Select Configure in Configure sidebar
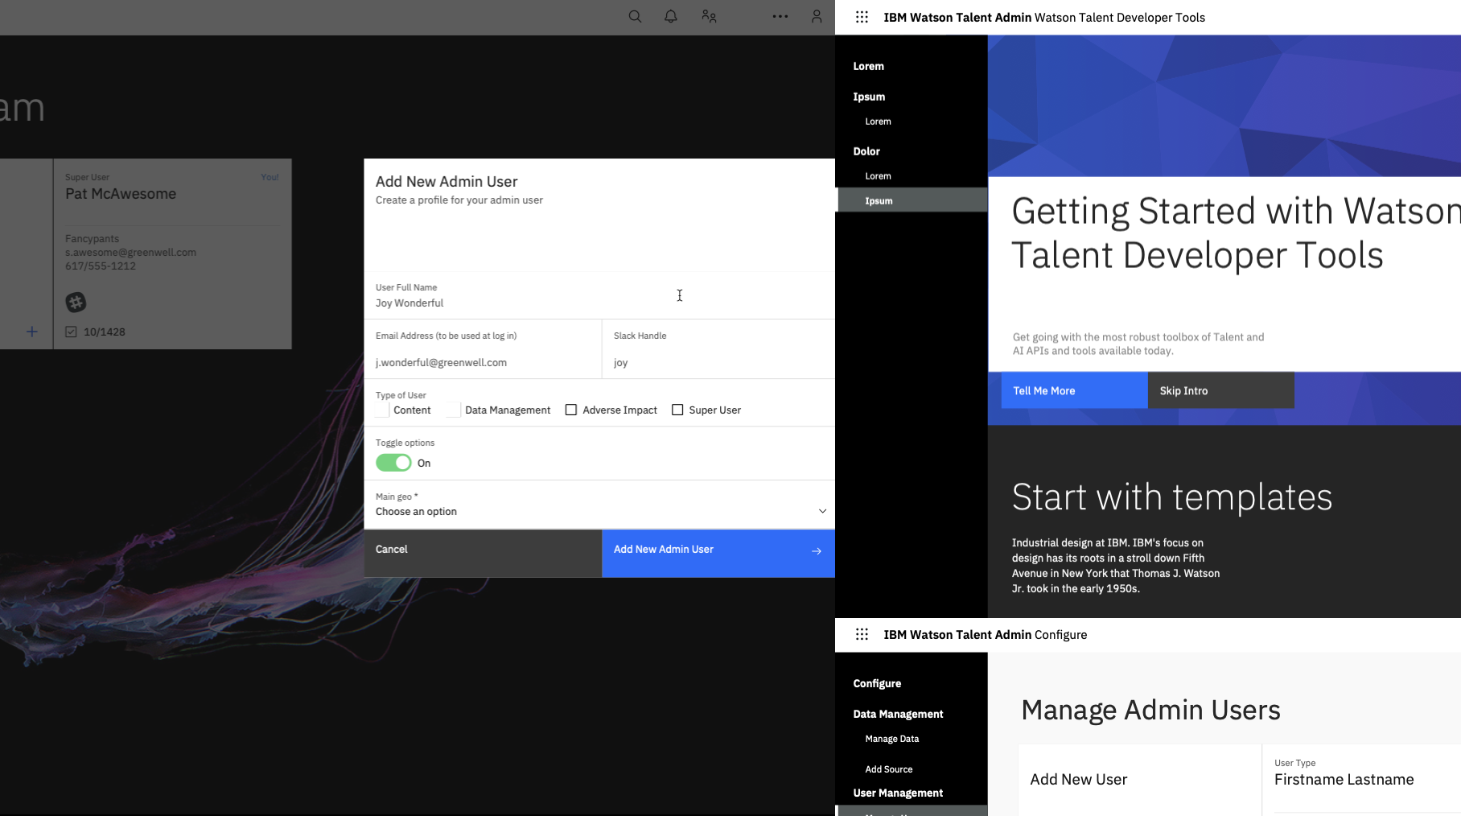 pos(877,683)
